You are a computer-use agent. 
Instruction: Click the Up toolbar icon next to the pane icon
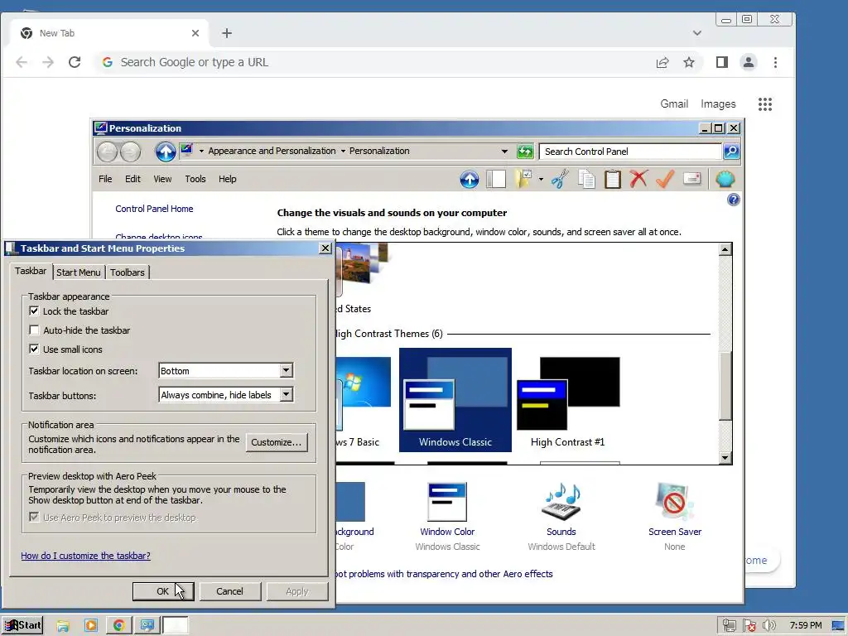[470, 179]
